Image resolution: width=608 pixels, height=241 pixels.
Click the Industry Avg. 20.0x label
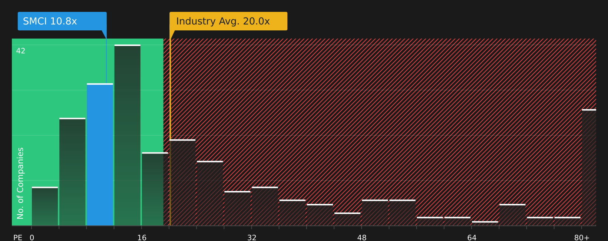[228, 21]
